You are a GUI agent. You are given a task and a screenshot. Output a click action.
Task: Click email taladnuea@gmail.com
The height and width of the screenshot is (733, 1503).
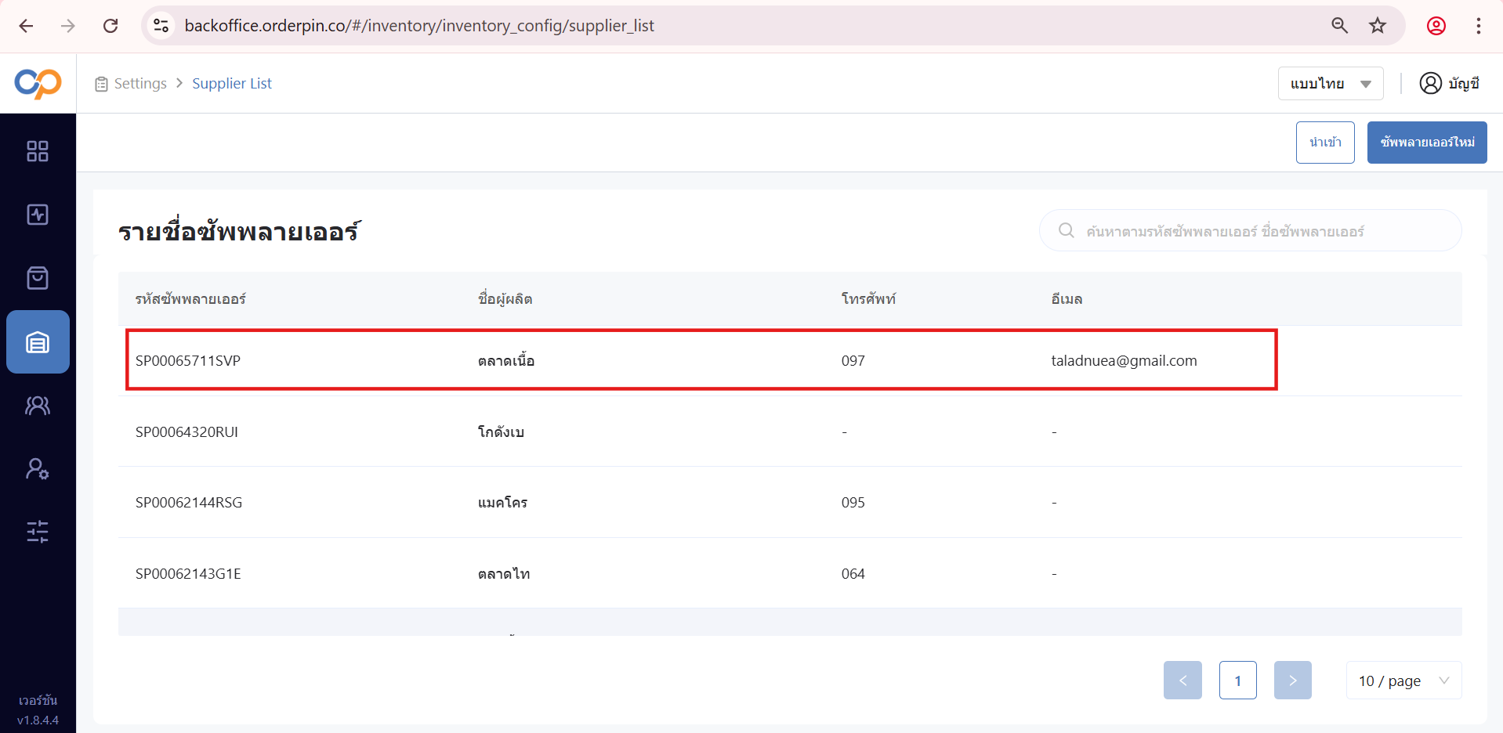pos(1124,361)
